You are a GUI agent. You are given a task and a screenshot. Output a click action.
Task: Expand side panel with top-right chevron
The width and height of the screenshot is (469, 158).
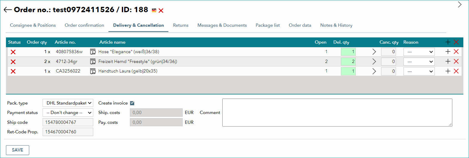pyautogui.click(x=460, y=4)
